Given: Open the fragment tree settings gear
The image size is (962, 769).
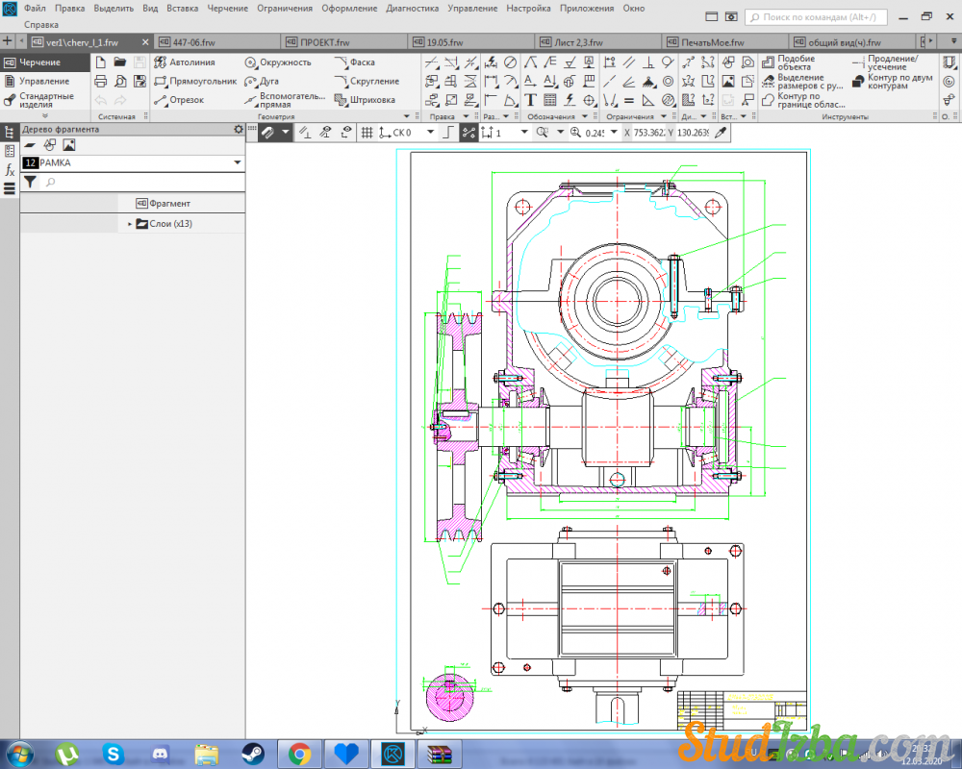Looking at the screenshot, I should [239, 129].
